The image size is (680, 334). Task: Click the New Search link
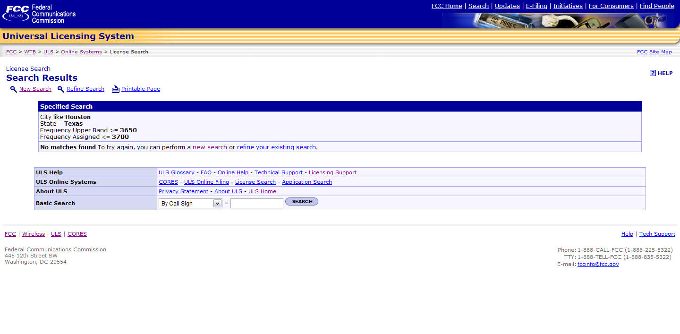click(35, 89)
